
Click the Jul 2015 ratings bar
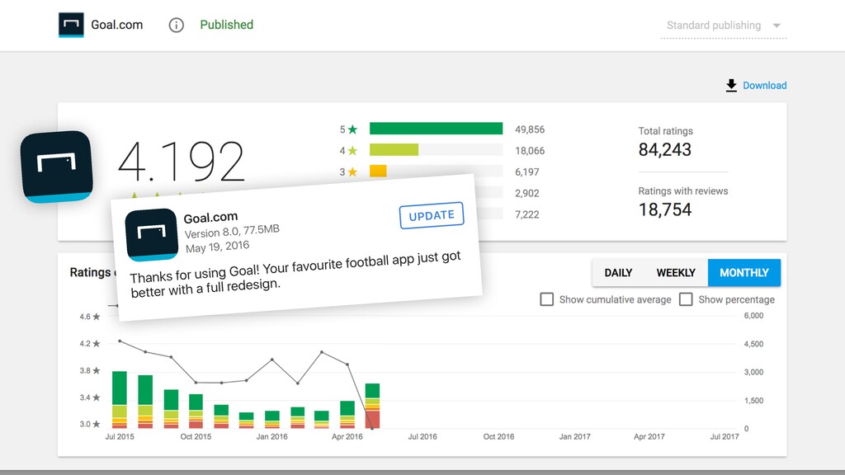click(120, 400)
